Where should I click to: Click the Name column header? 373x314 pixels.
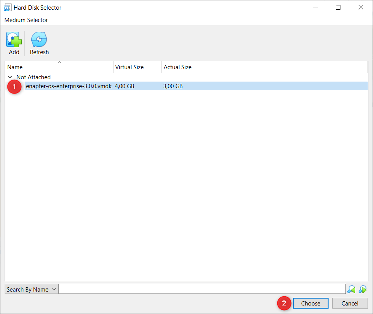point(15,67)
